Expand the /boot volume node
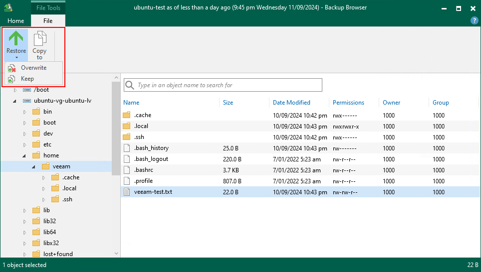The height and width of the screenshot is (272, 481). [15, 90]
